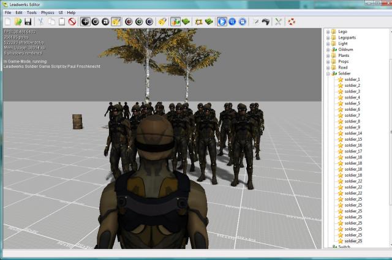This screenshot has height=260, width=392.
Task: Expand the Lego folder in tree
Action: pos(328,32)
